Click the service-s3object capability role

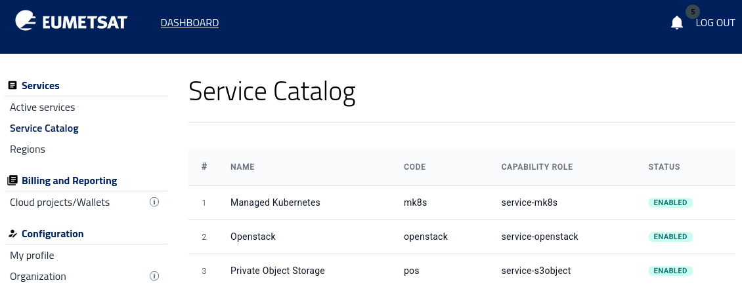coord(536,271)
